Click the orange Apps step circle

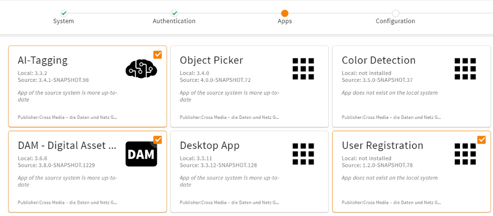[284, 13]
